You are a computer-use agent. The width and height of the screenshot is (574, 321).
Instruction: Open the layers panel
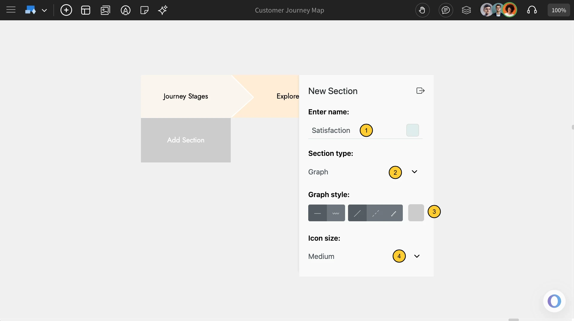click(x=467, y=10)
